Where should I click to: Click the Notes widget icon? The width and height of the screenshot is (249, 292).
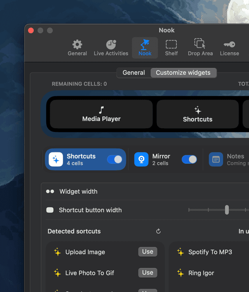pos(216,159)
